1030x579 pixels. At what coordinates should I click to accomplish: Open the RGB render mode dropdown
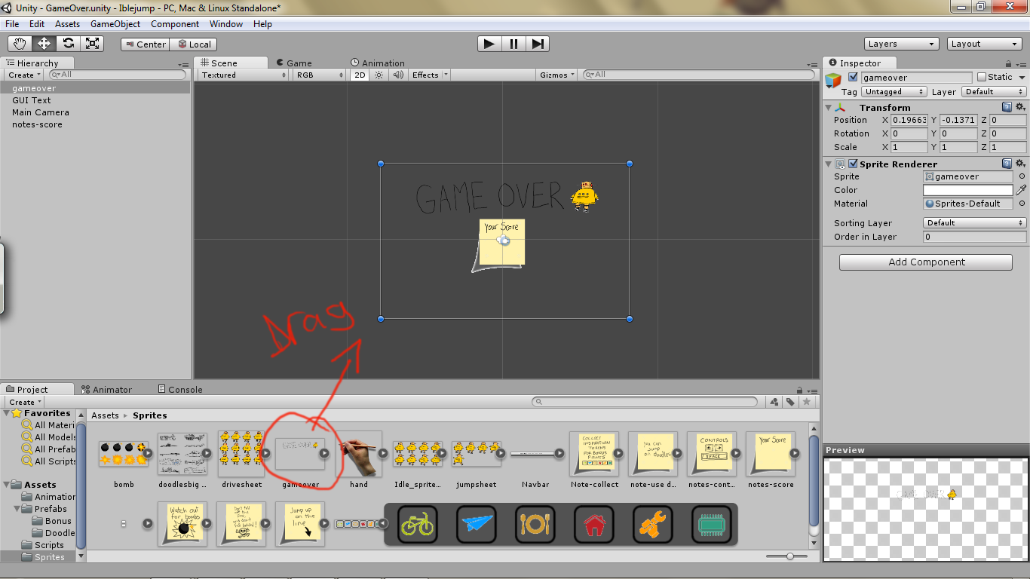pos(319,75)
